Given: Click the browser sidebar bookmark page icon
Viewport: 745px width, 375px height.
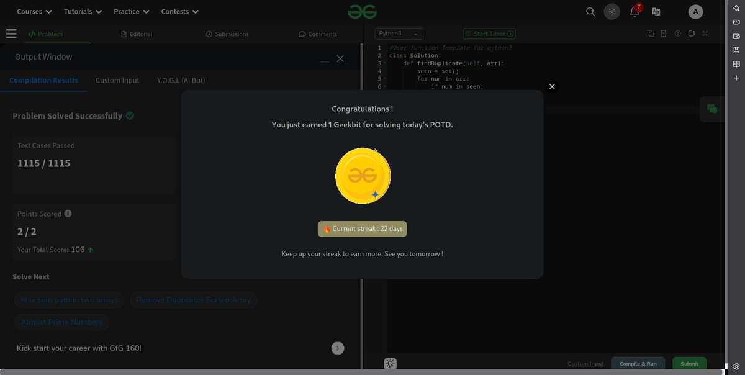Looking at the screenshot, I should (x=736, y=50).
